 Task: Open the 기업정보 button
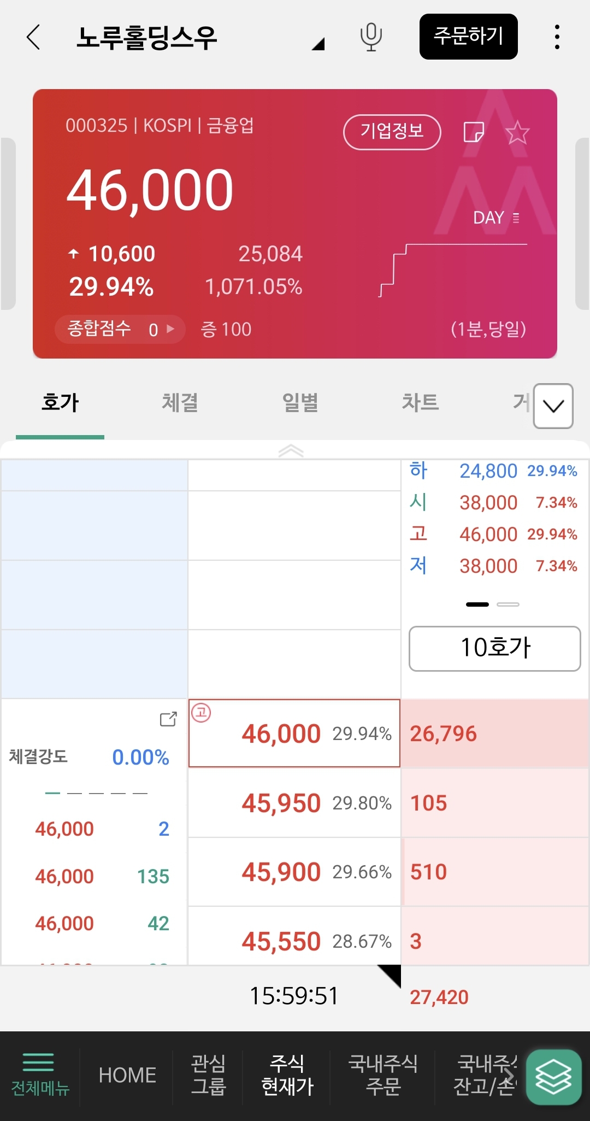392,132
